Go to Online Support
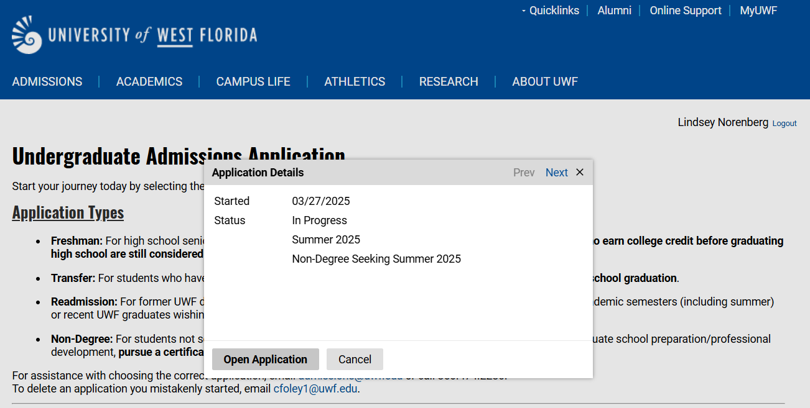The height and width of the screenshot is (408, 810). [x=686, y=11]
